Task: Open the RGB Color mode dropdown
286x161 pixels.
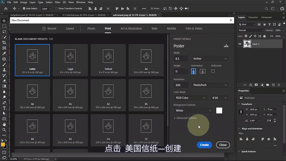Action: [x=190, y=98]
